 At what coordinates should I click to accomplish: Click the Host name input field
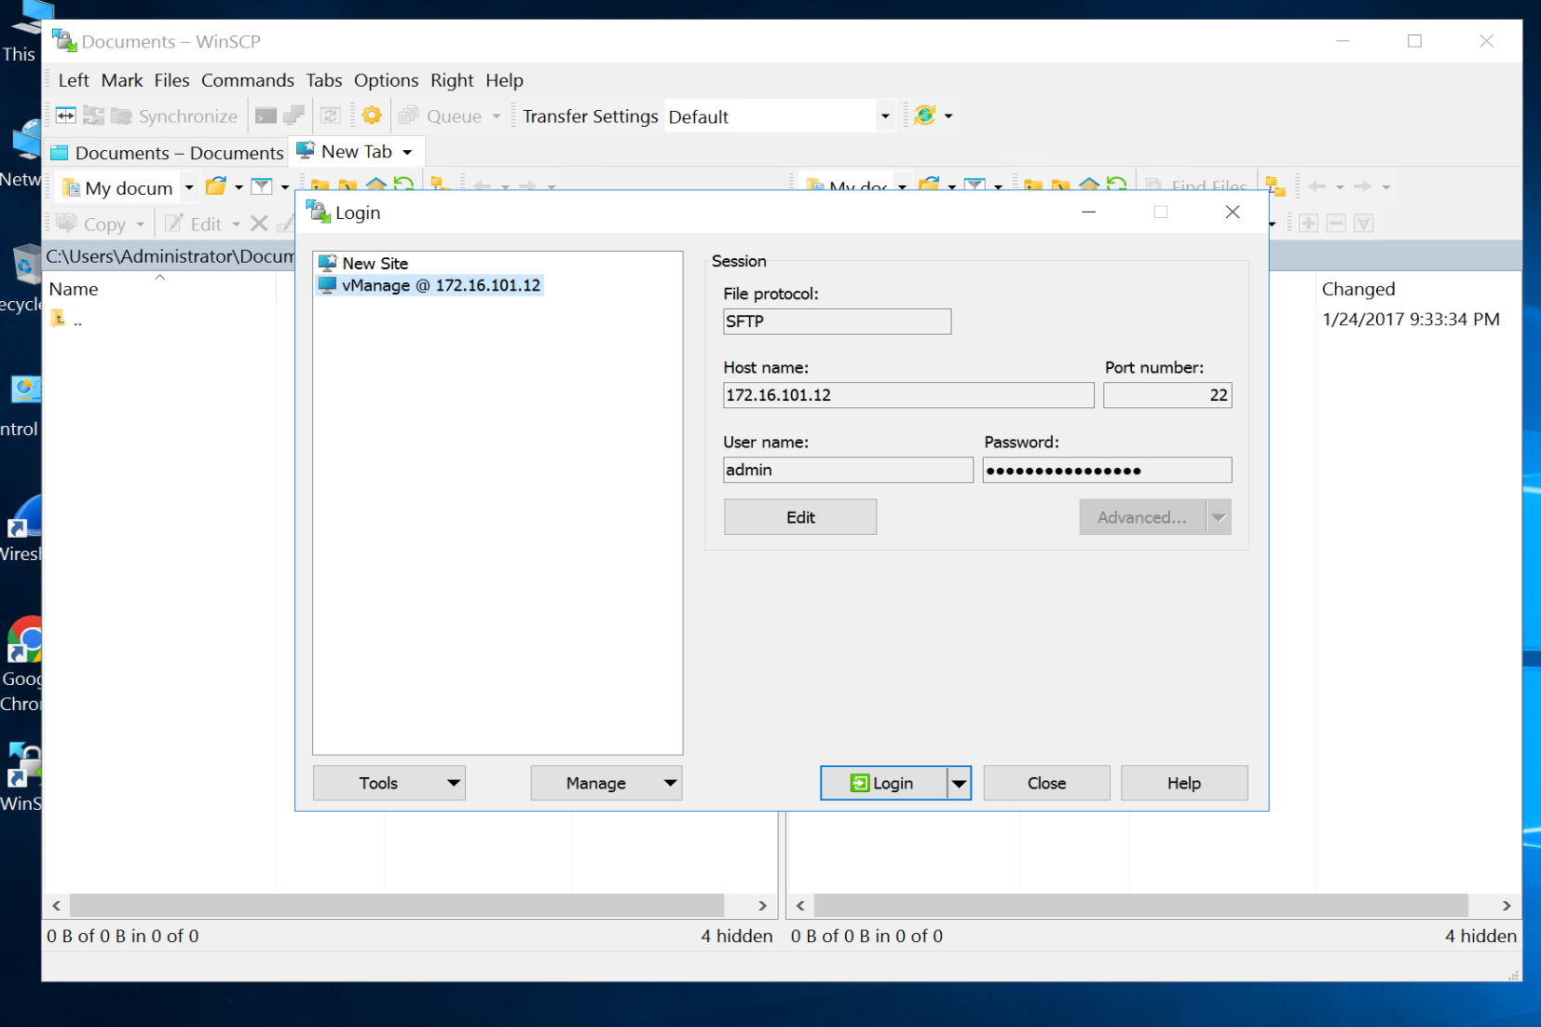pyautogui.click(x=907, y=395)
